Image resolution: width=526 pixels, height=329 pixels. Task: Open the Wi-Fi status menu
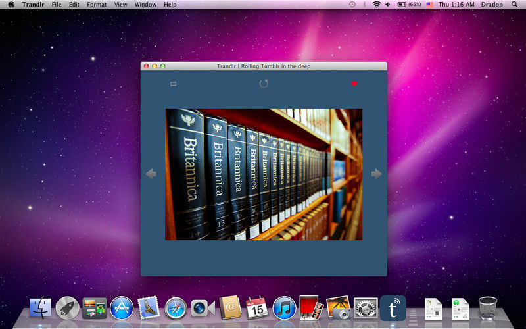click(376, 5)
